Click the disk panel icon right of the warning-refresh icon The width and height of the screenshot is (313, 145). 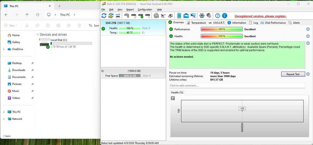point(118,16)
